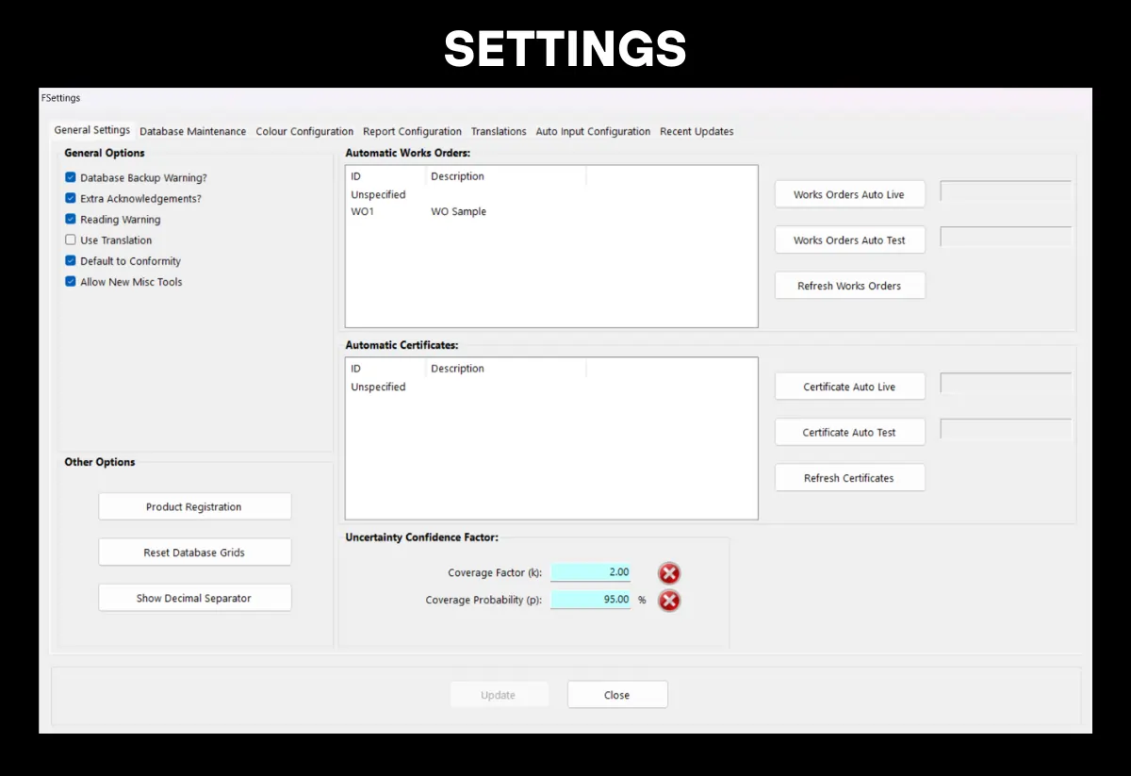This screenshot has height=776, width=1131.
Task: Enable Use Translation
Action: [70, 239]
